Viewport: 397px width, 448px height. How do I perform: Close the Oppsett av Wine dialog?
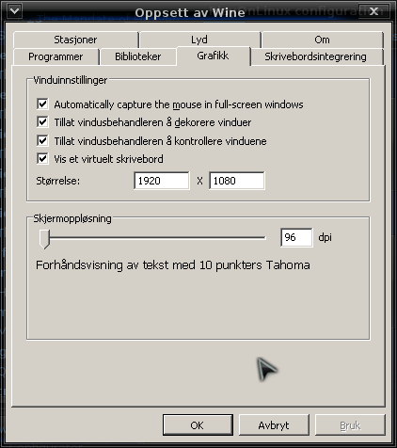pyautogui.click(x=373, y=11)
